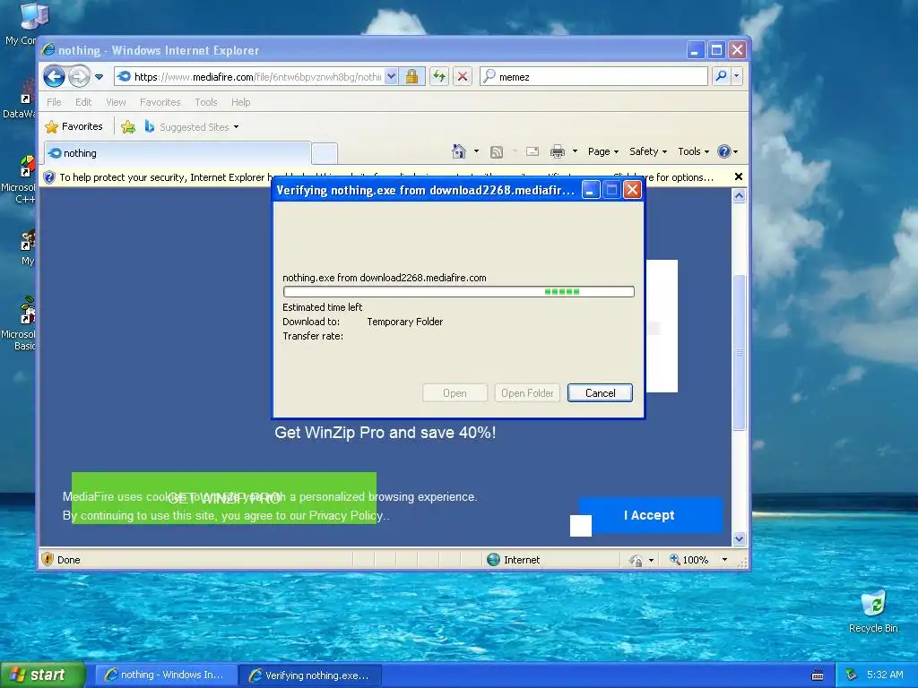Select the 'nothing' browser tab
Image resolution: width=918 pixels, height=688 pixels.
[x=177, y=153]
